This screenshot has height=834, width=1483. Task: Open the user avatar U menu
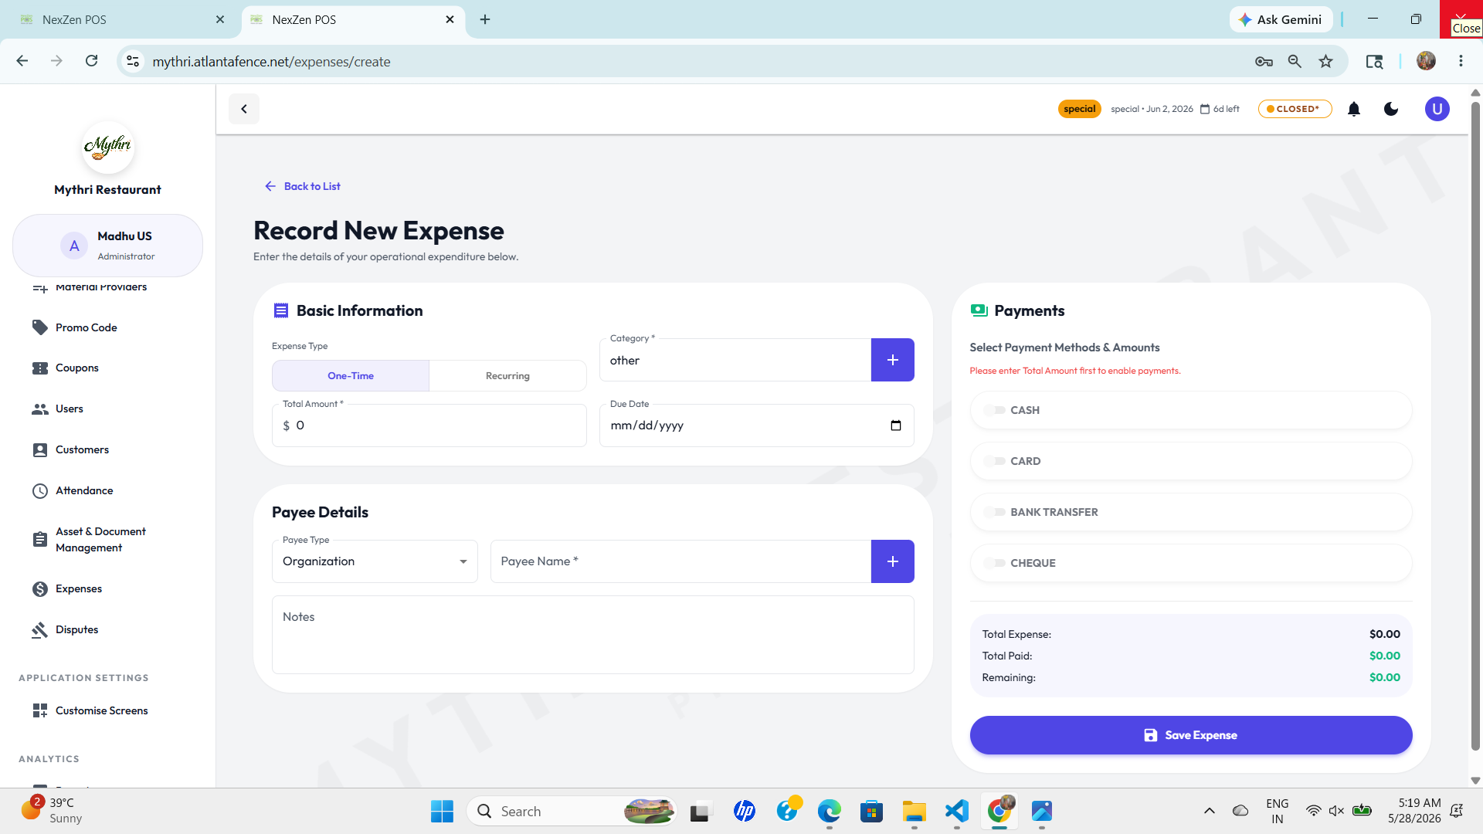pyautogui.click(x=1437, y=109)
